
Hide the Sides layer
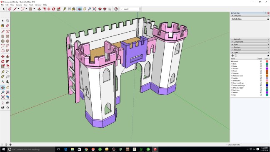pyautogui.click(x=261, y=66)
